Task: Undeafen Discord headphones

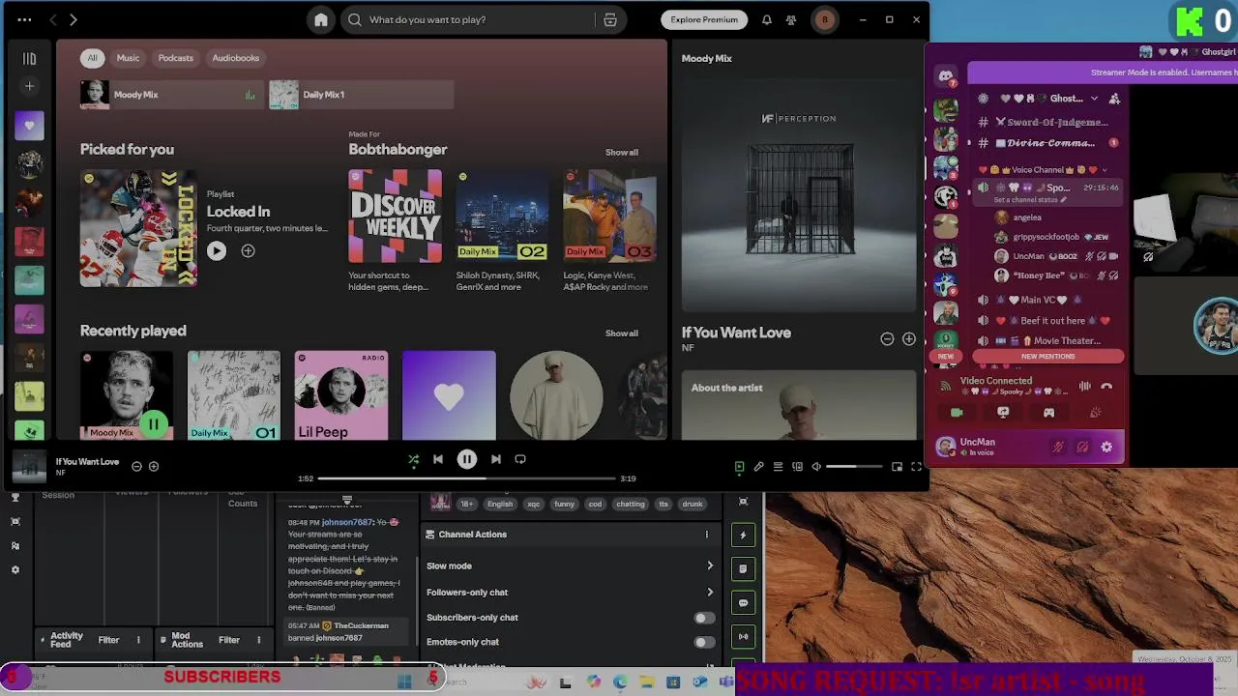Action: tap(1082, 448)
